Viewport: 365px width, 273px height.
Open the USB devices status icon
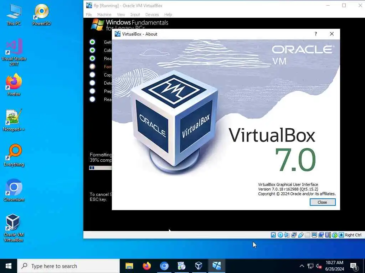(301, 235)
